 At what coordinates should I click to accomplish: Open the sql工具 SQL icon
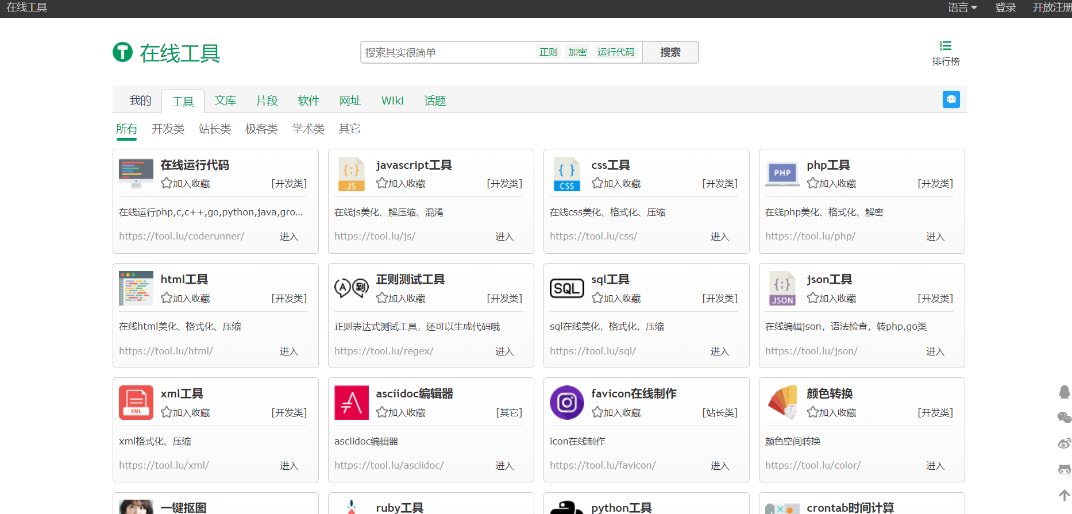click(x=567, y=288)
